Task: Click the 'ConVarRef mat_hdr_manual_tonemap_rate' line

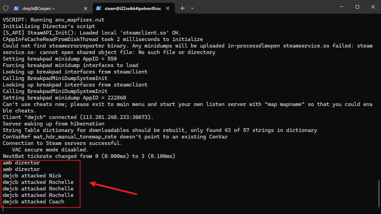Action: pos(115,137)
